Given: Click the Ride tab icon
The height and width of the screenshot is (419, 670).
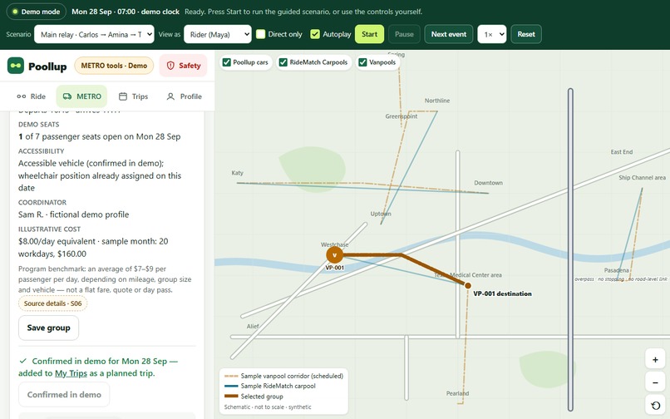Looking at the screenshot, I should (22, 96).
